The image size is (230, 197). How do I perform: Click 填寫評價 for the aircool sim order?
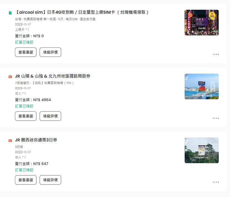(50, 52)
